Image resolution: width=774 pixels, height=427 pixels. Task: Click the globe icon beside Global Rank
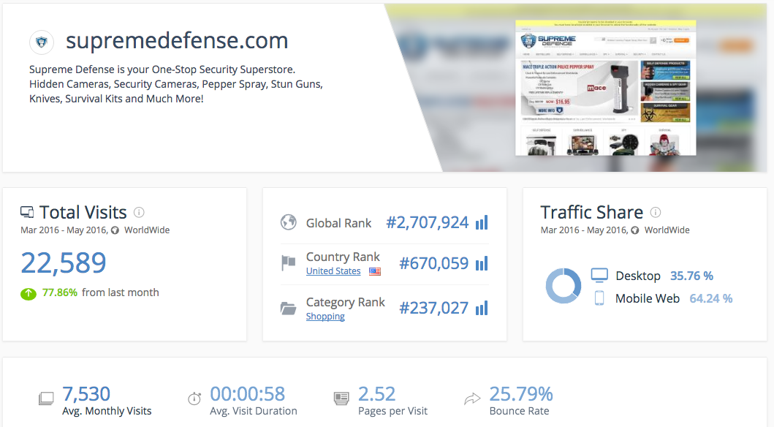288,222
